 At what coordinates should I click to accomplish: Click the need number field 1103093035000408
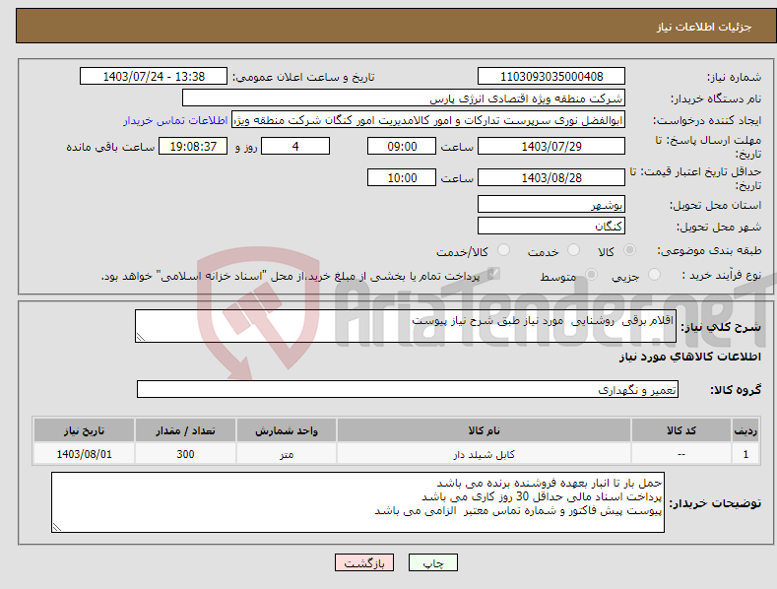551,77
